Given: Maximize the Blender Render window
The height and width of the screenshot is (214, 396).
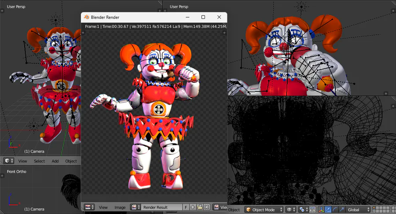Looking at the screenshot, I should [x=203, y=17].
